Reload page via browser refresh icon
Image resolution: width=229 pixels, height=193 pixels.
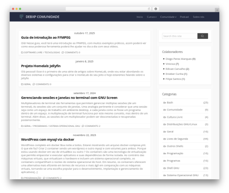[x=149, y=9]
